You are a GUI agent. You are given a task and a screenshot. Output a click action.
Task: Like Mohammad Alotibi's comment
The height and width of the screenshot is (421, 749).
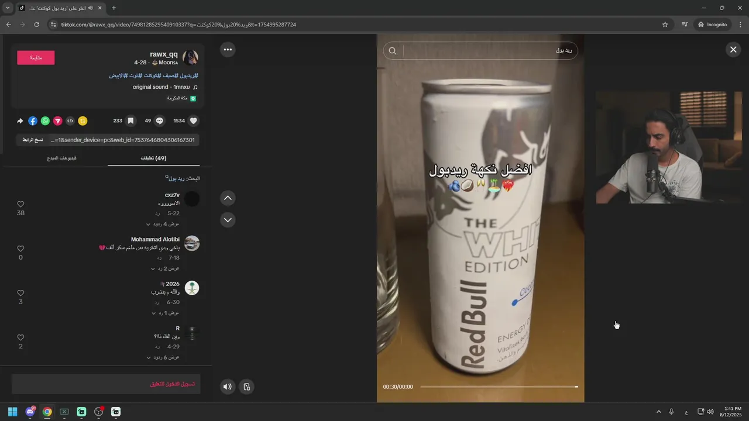20,249
